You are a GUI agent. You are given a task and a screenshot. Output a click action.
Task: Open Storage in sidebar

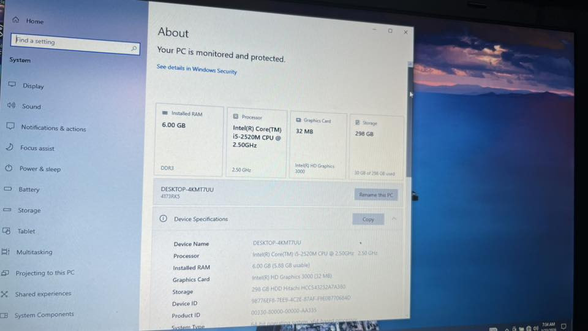[x=29, y=210]
